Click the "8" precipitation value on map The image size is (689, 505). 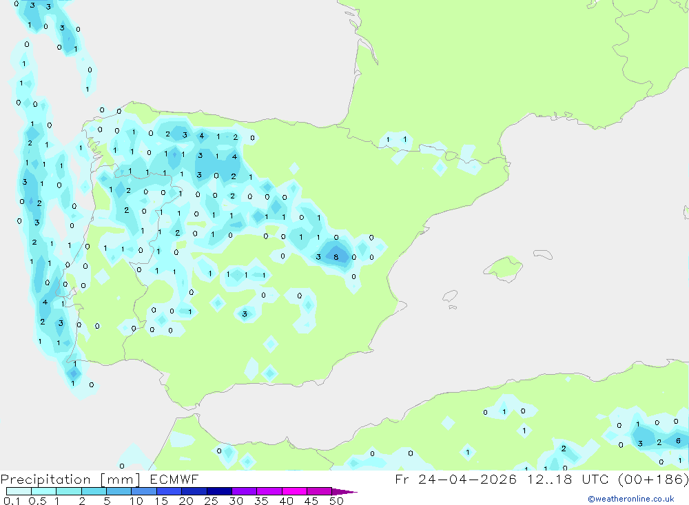(x=336, y=257)
